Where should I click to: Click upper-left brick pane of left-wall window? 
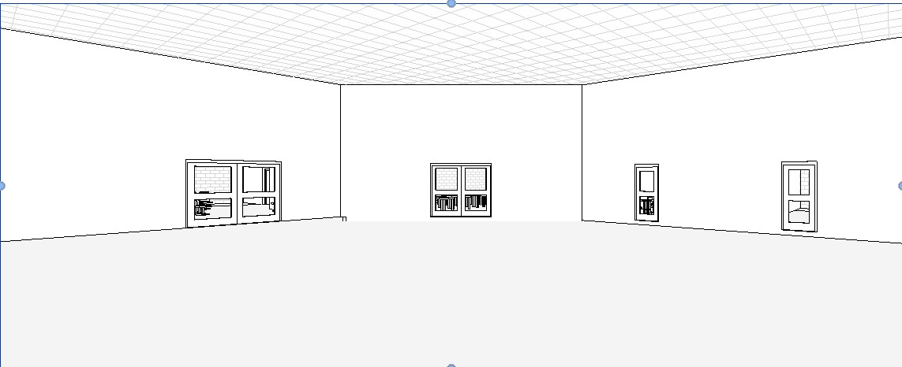tap(211, 179)
